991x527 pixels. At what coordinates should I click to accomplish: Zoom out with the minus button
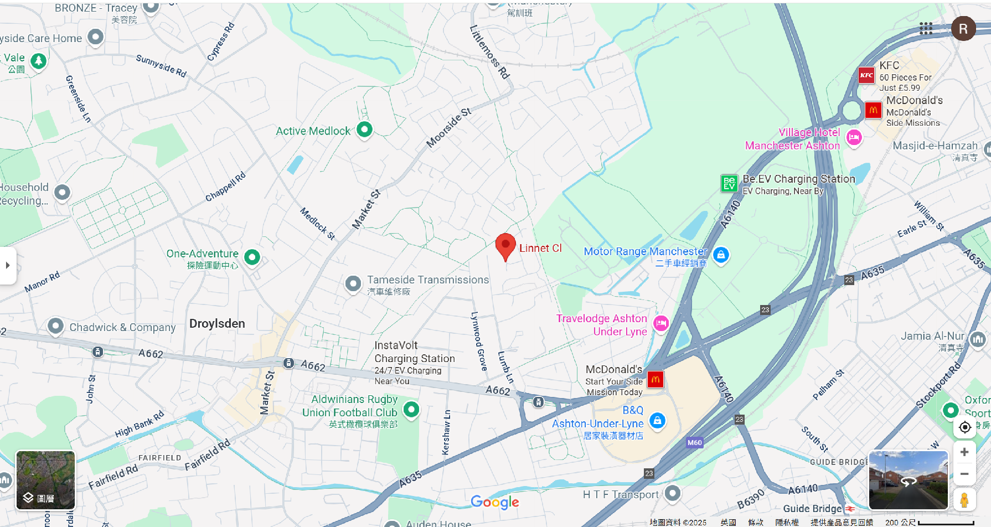click(964, 474)
